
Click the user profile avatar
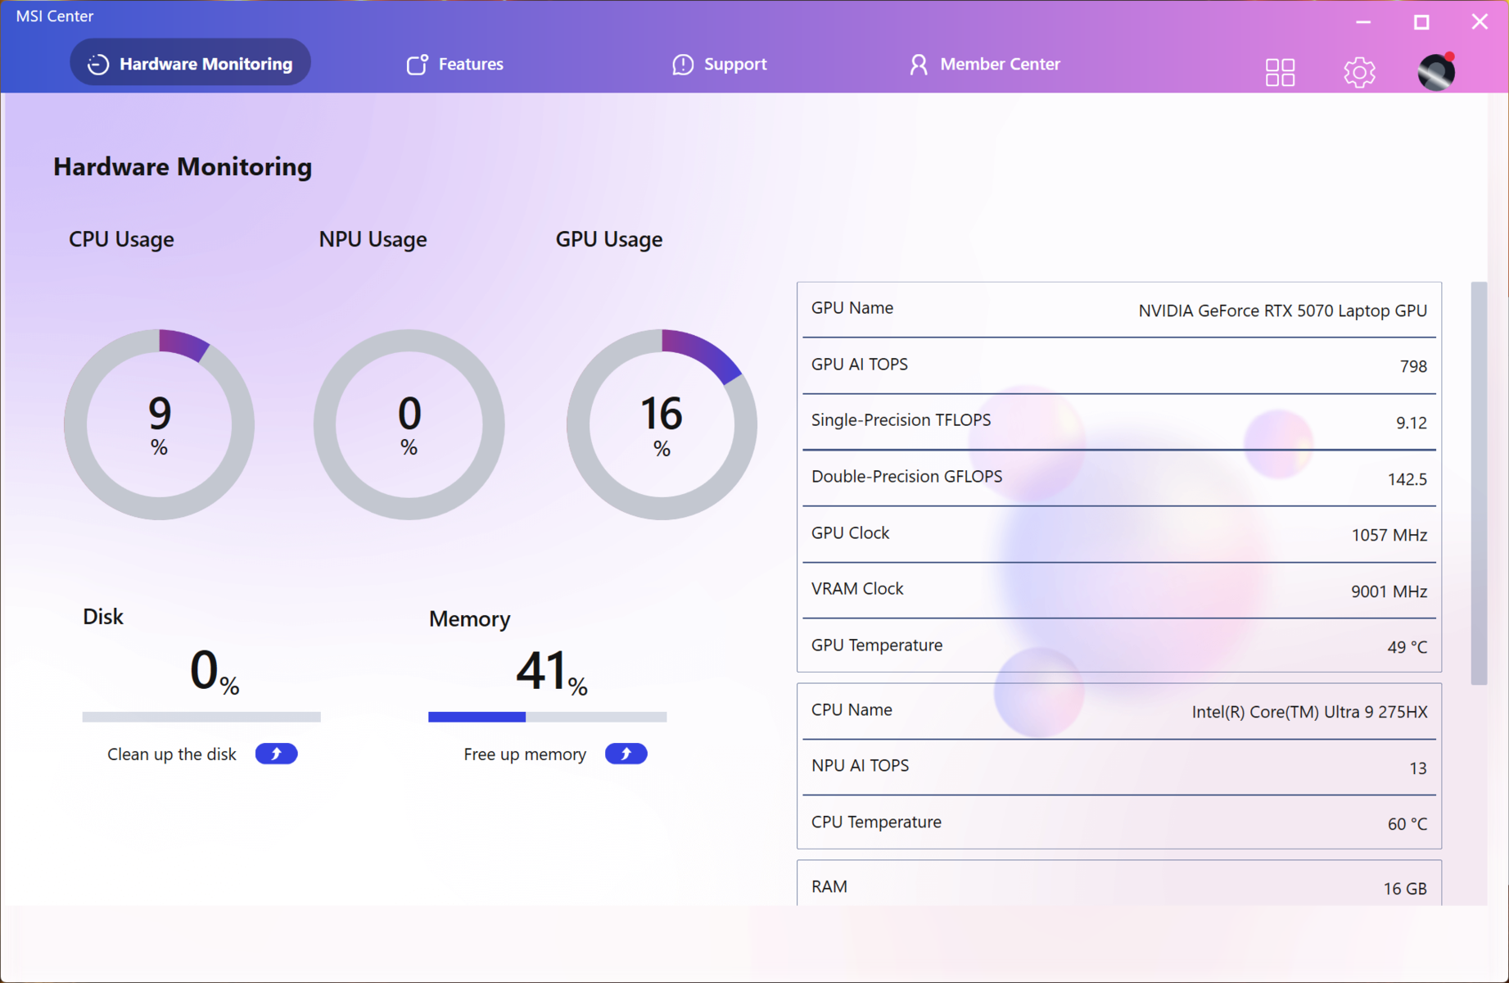[x=1436, y=72]
